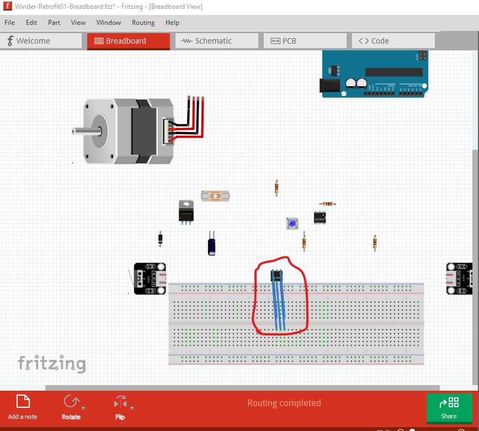Open the View menu

click(78, 23)
